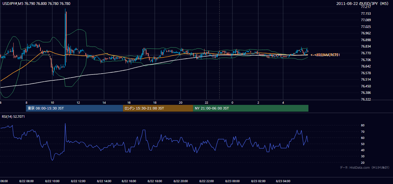
Task: Select the London 15:30-21:00 JST session bar
Action: pos(158,108)
